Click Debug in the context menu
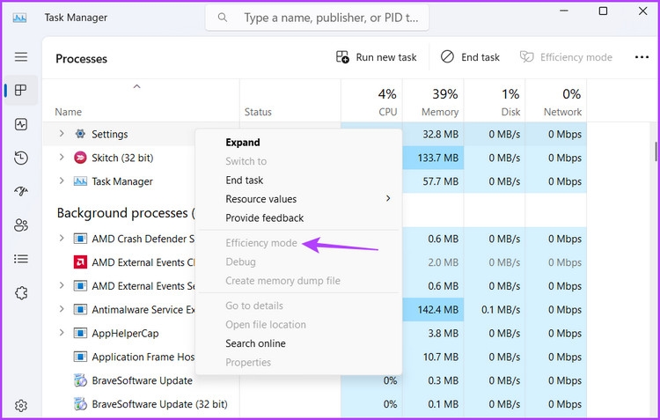This screenshot has width=660, height=420. coord(298,262)
